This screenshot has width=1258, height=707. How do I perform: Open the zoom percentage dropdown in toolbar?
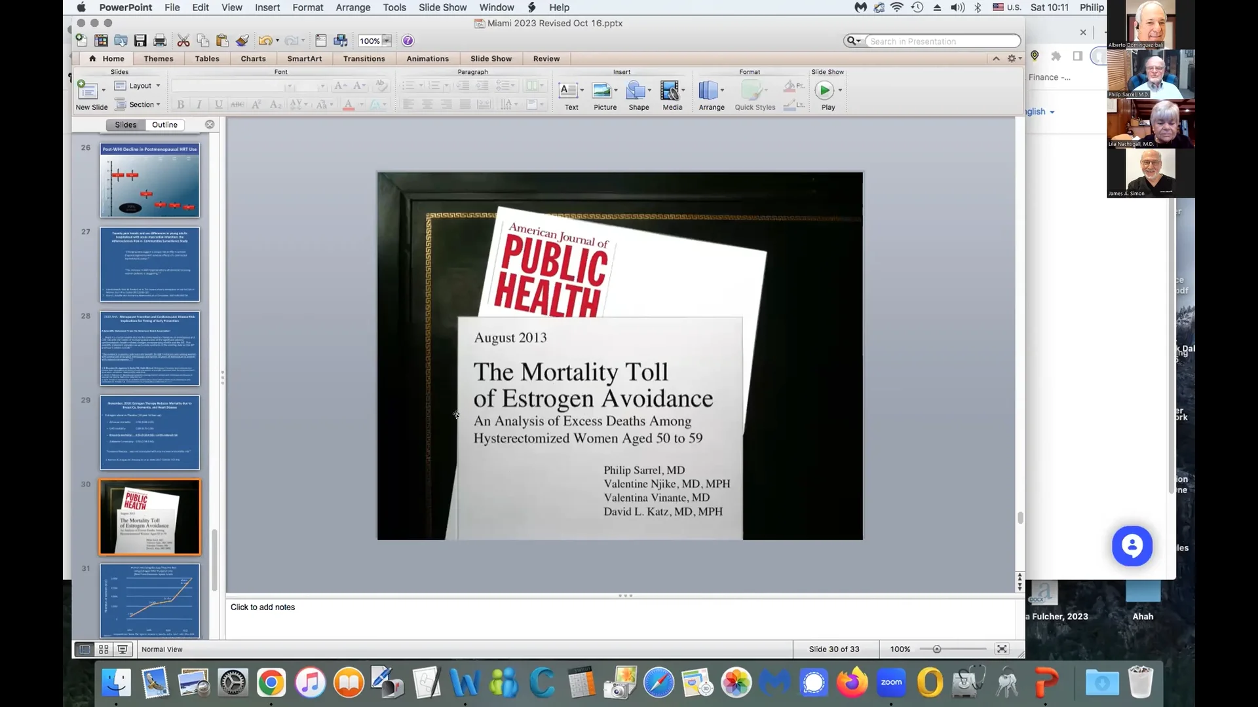(x=387, y=41)
